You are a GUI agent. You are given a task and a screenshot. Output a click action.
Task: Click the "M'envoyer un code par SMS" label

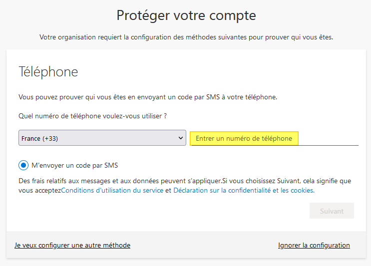tap(74, 165)
